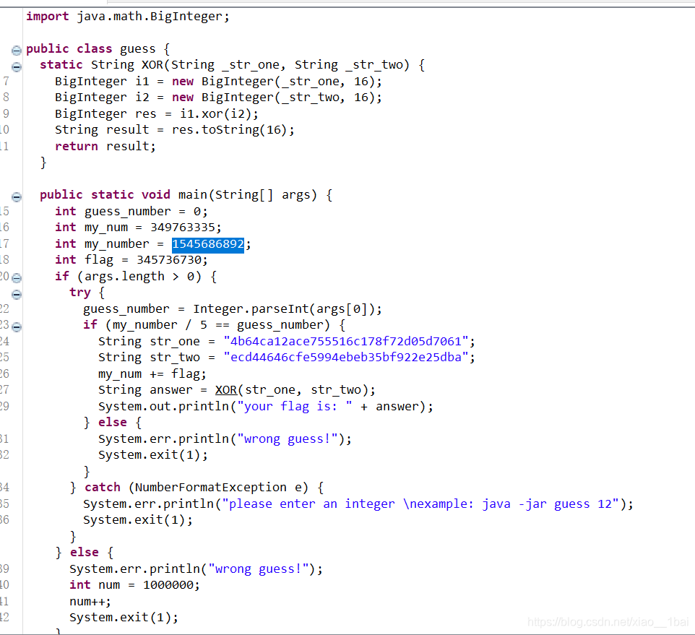This screenshot has height=635, width=695.
Task: Click the class name guess in declaration
Action: coord(137,49)
